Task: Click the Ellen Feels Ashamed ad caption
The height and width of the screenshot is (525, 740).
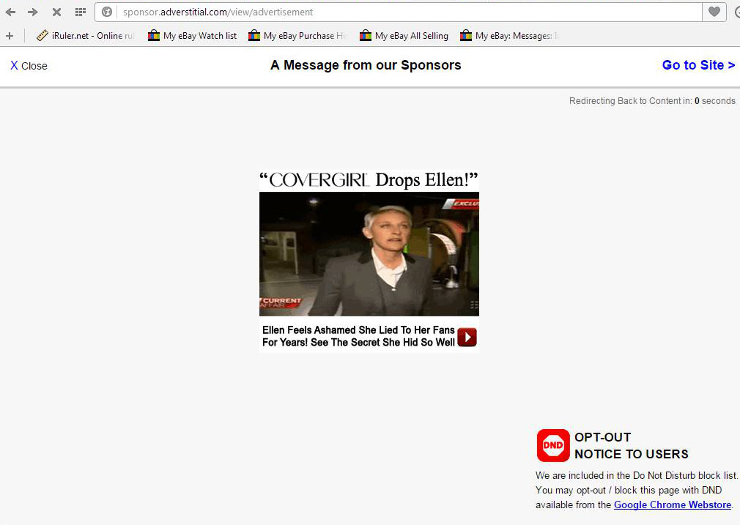Action: pos(358,336)
